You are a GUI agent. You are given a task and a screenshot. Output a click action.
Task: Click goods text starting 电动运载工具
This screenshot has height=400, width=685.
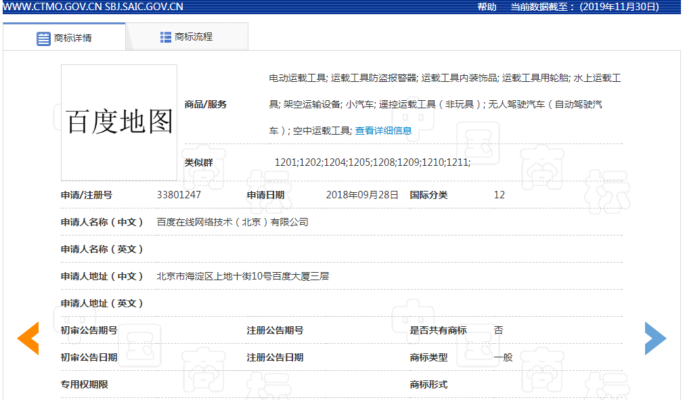[445, 104]
